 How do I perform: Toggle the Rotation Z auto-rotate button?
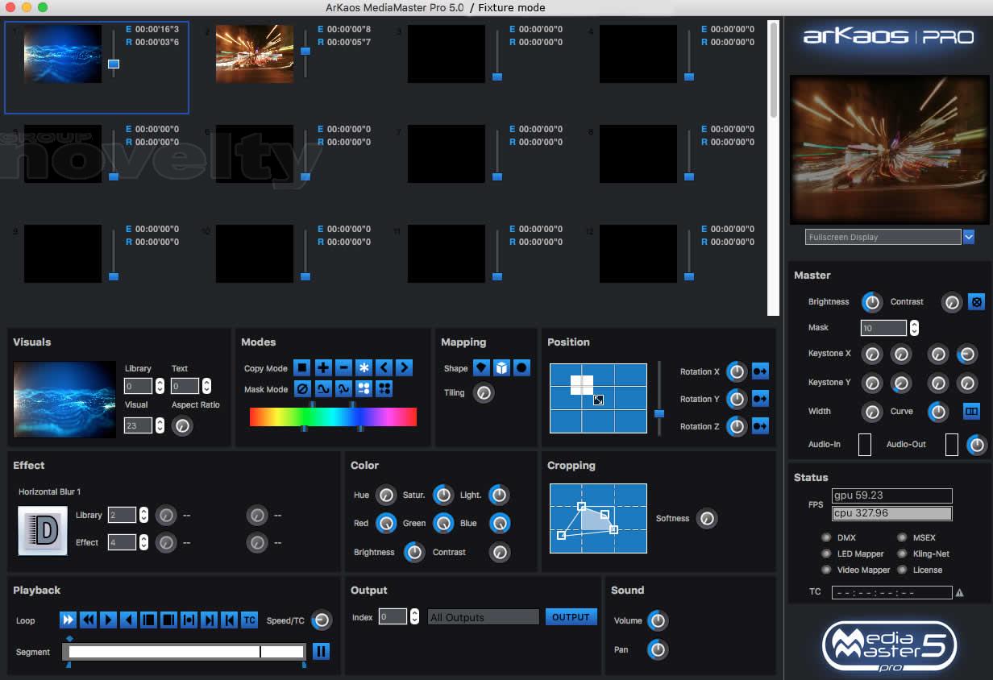tap(760, 426)
